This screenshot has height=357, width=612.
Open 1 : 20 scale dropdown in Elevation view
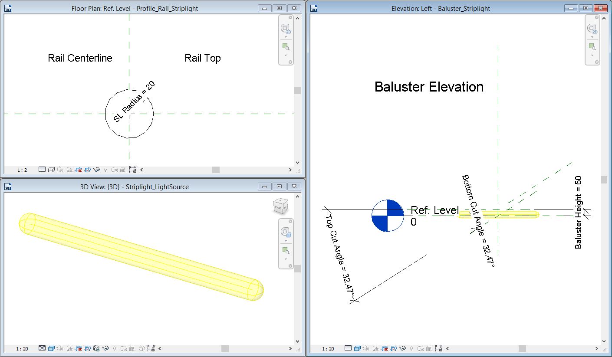pos(328,349)
